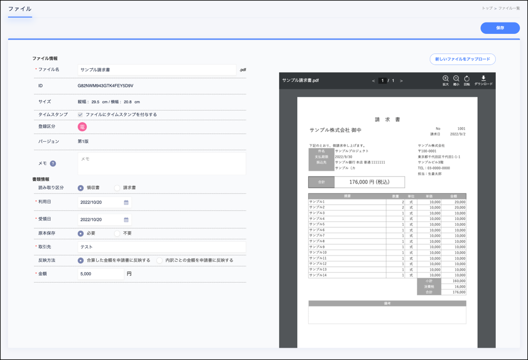Image resolution: width=528 pixels, height=360 pixels.
Task: Click the 第1版 version text
Action: point(83,141)
